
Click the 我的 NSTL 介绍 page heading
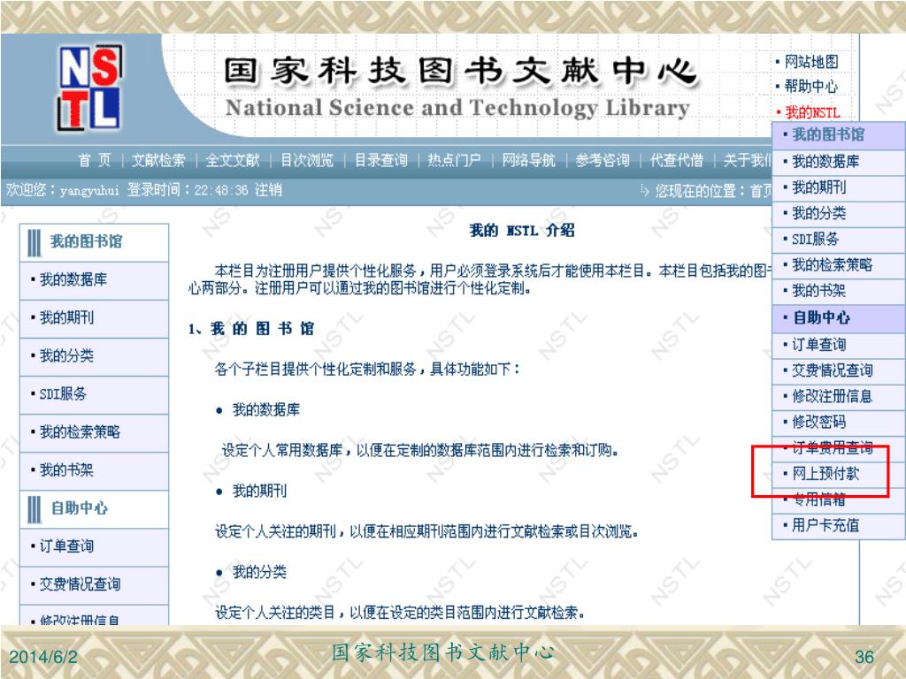pos(522,231)
